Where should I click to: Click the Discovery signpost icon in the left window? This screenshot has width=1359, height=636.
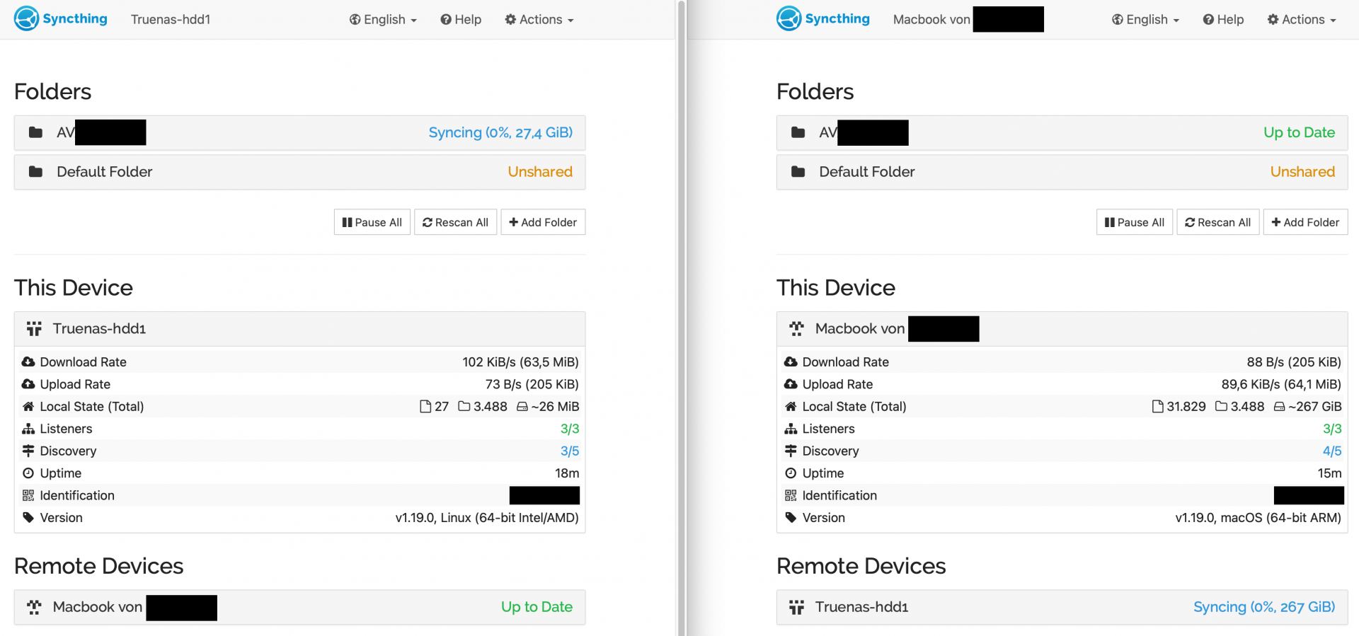28,451
